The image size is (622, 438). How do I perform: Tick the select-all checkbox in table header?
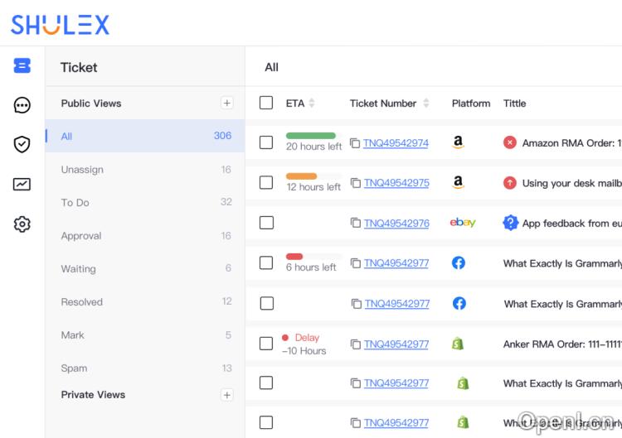(266, 103)
